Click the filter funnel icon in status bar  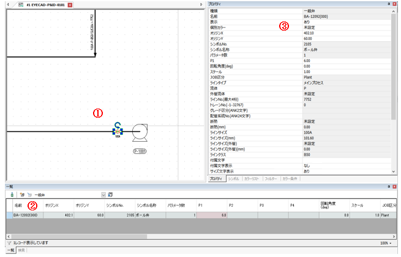pyautogui.click(x=9, y=243)
